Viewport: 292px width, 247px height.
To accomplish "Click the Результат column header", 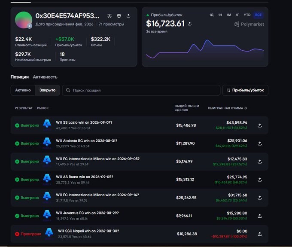I will point(24,108).
